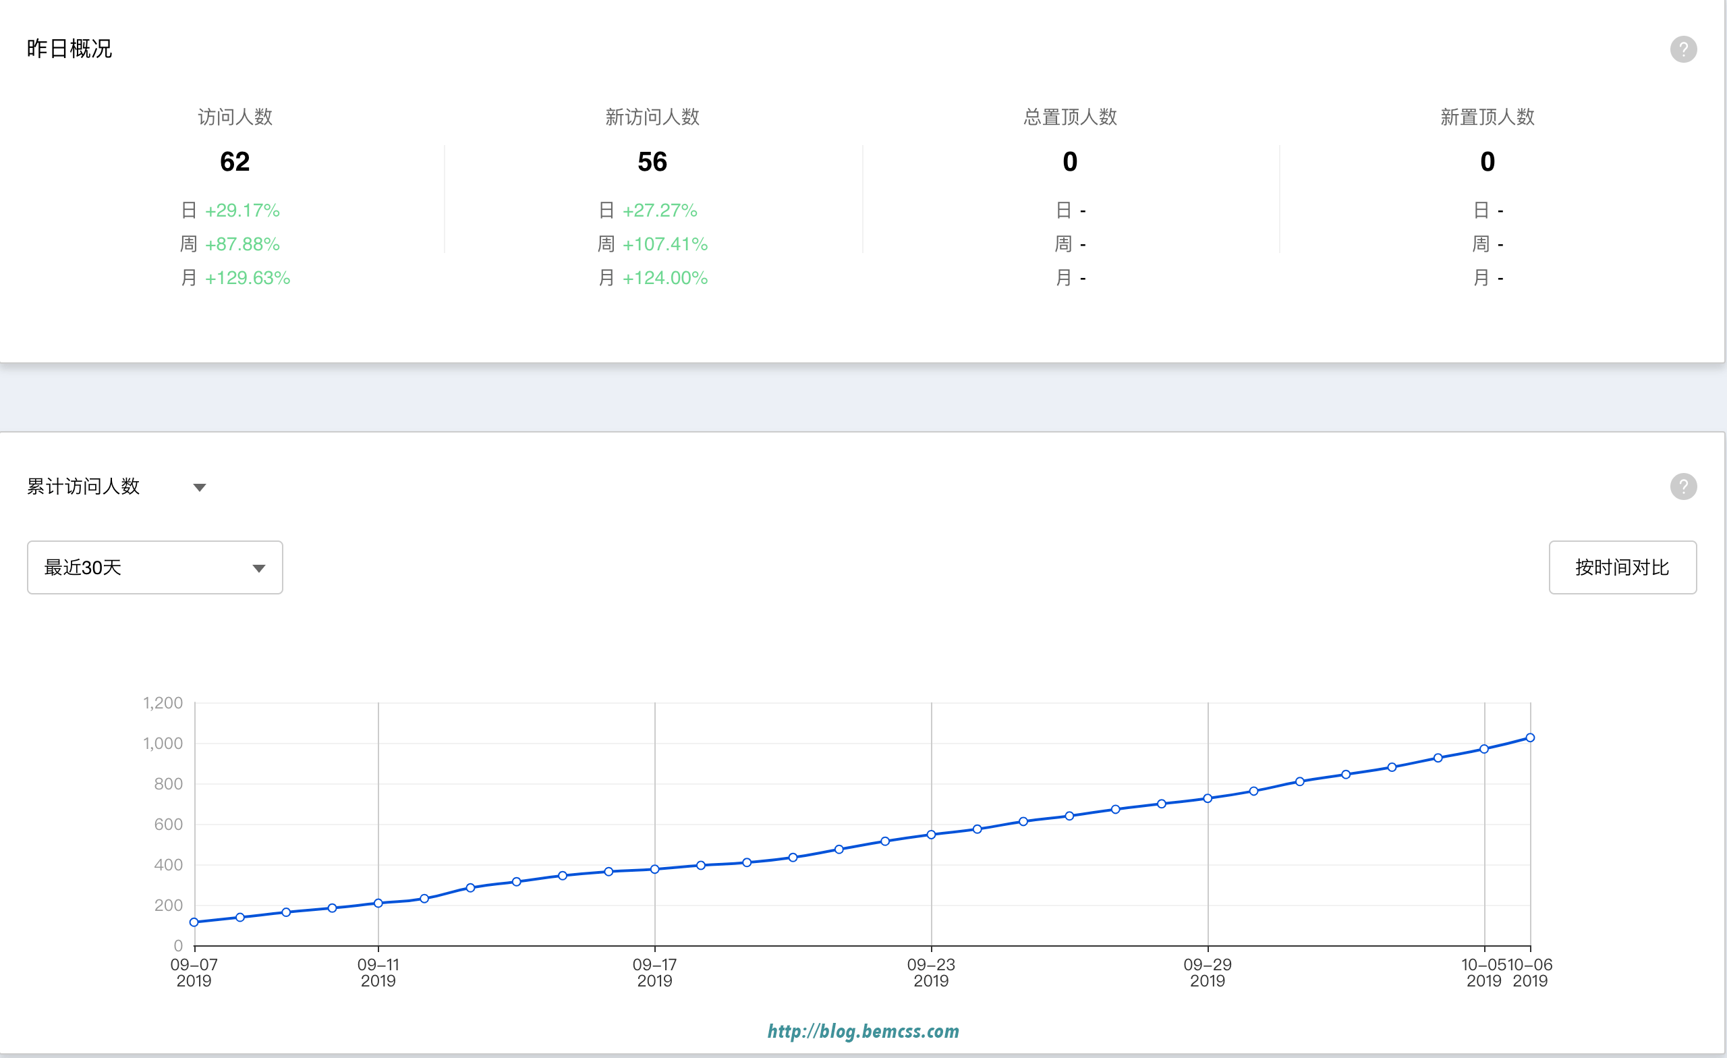Image resolution: width=1727 pixels, height=1058 pixels.
Task: Click the chart data point at 10-05
Action: pos(1483,749)
